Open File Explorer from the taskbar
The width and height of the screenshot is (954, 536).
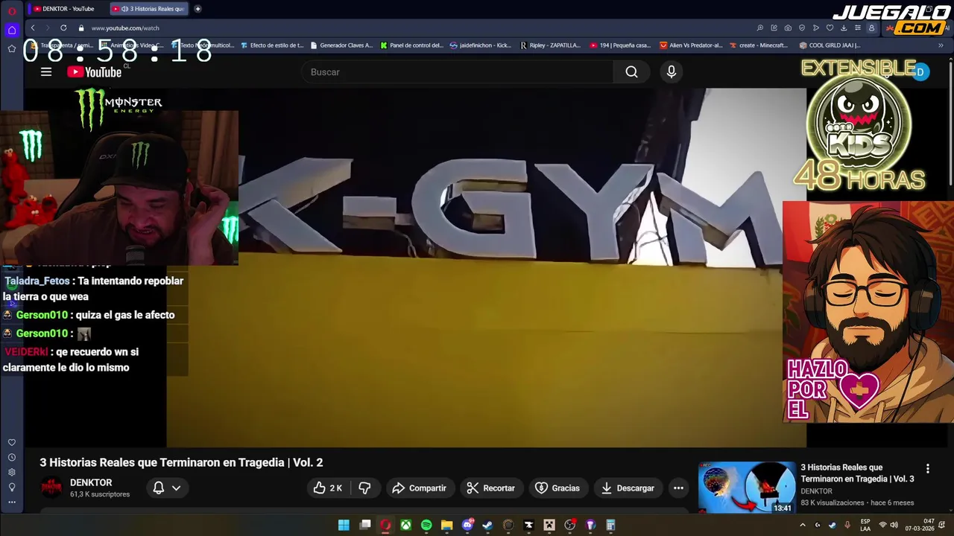[446, 525]
